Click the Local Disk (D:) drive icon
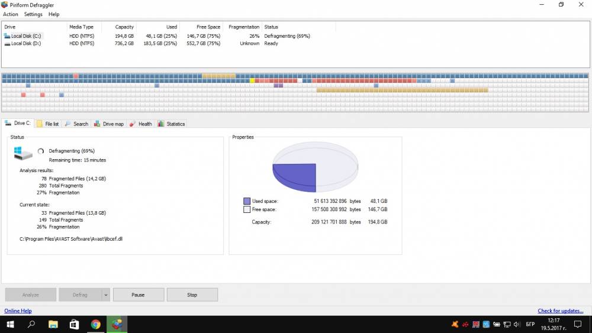Screen dimensions: 592x333 pos(7,44)
